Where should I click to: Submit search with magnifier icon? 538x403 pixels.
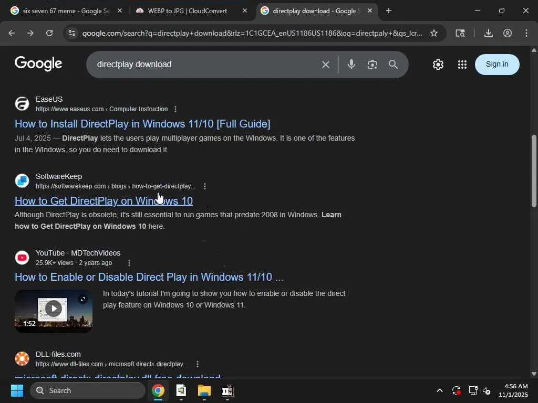coord(393,65)
